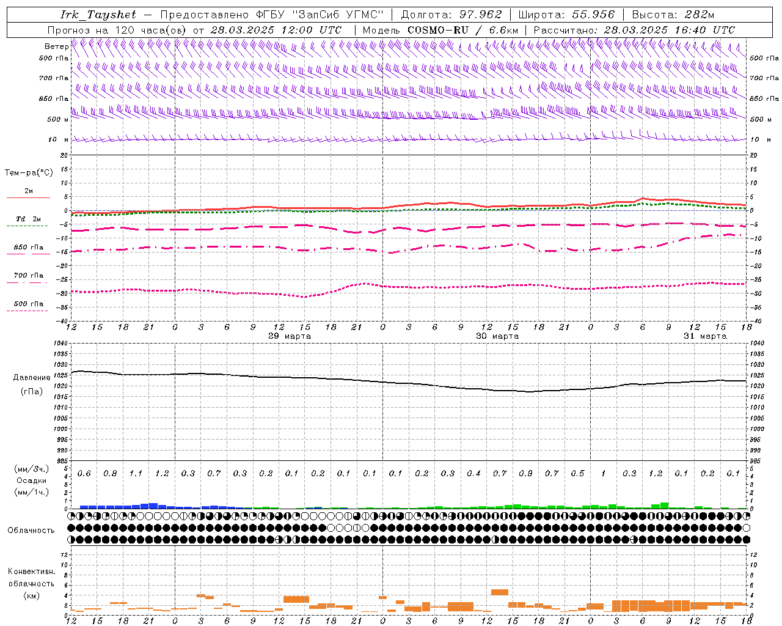Click the Модель COSMO-RU / 6.6км text
782x626 pixels.
click(x=440, y=30)
